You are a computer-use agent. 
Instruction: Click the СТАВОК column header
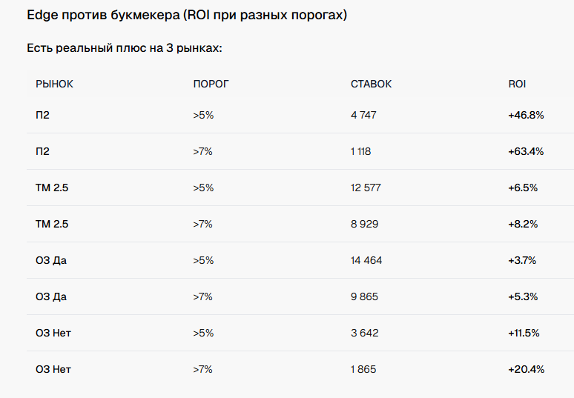point(372,84)
